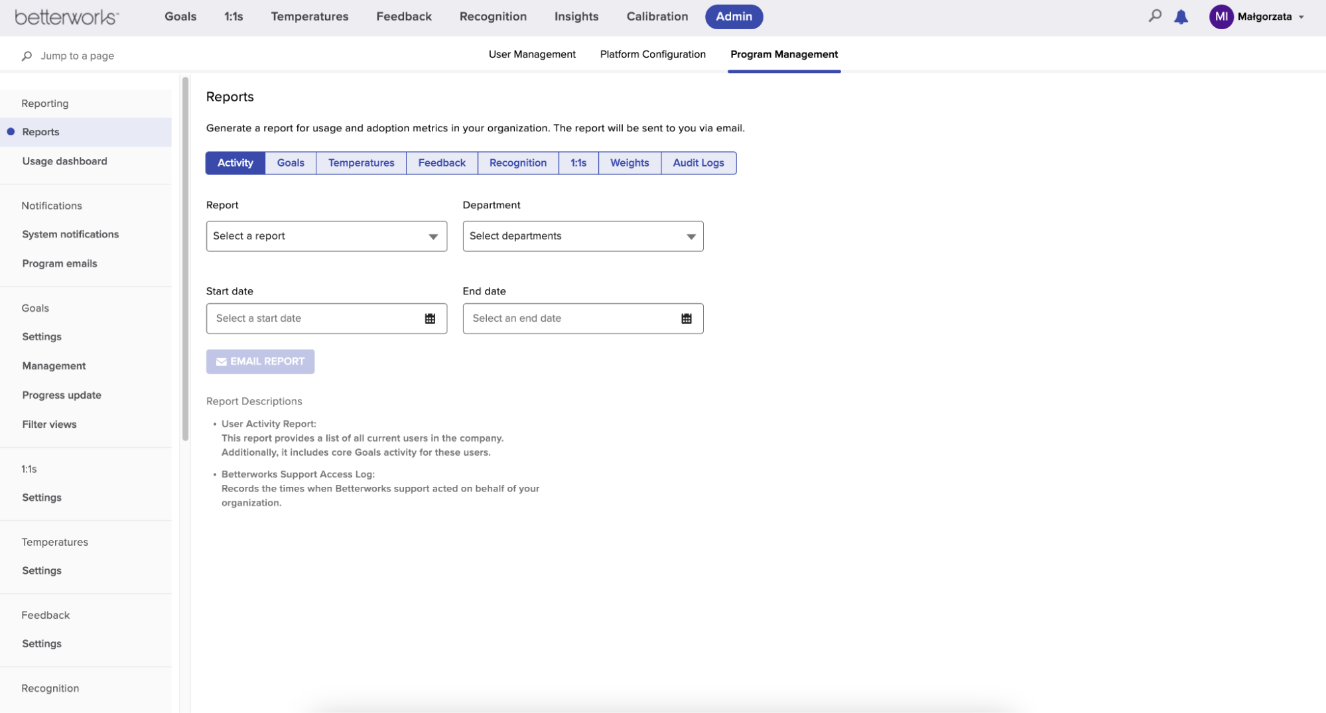The image size is (1326, 713).
Task: Open Usage dashboard in sidebar
Action: pyautogui.click(x=64, y=161)
